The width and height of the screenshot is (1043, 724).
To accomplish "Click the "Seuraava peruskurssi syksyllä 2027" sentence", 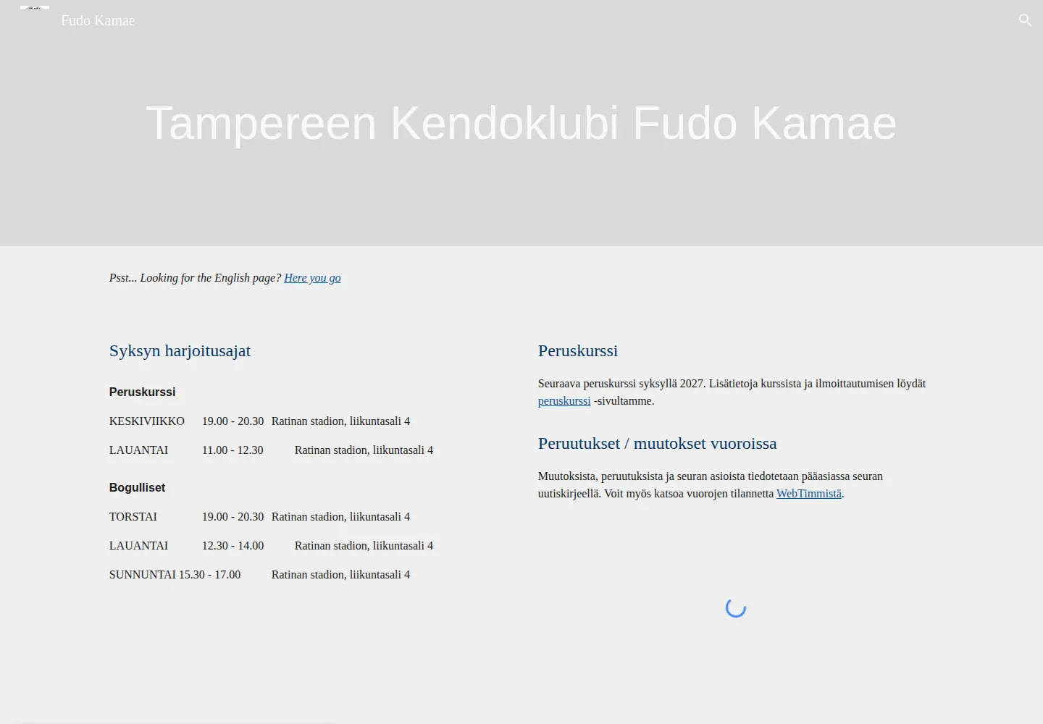I will click(621, 384).
